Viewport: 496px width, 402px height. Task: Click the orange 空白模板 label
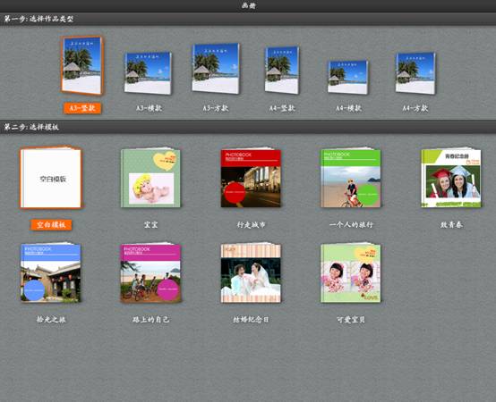(x=51, y=224)
